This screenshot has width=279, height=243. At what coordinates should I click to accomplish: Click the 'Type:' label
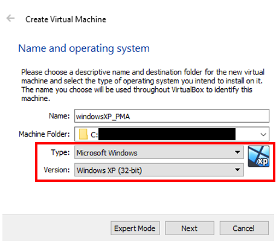(x=60, y=152)
